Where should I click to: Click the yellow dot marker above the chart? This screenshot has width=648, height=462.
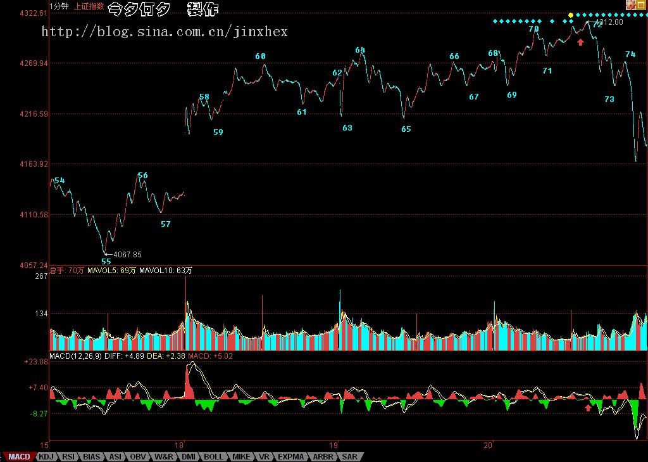pos(570,15)
